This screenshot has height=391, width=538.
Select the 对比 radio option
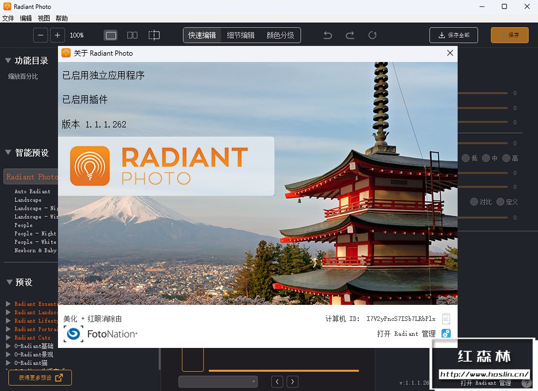pyautogui.click(x=474, y=202)
